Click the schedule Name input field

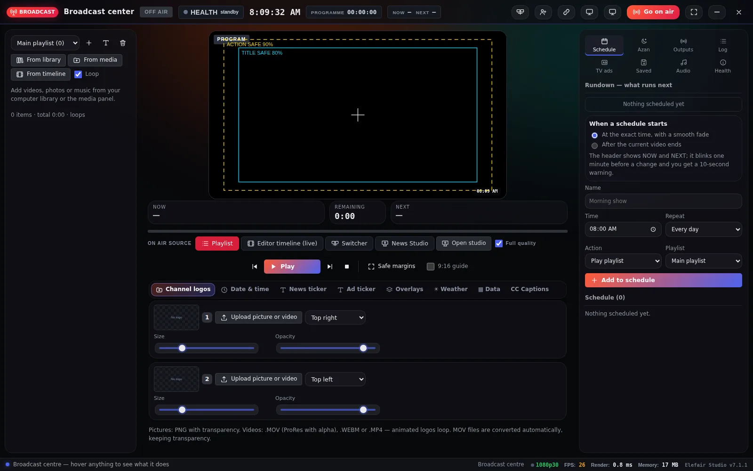click(x=663, y=201)
